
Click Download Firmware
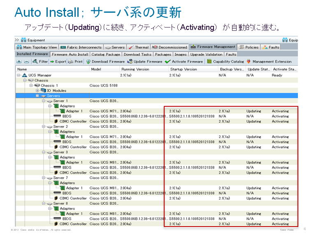coord(105,62)
